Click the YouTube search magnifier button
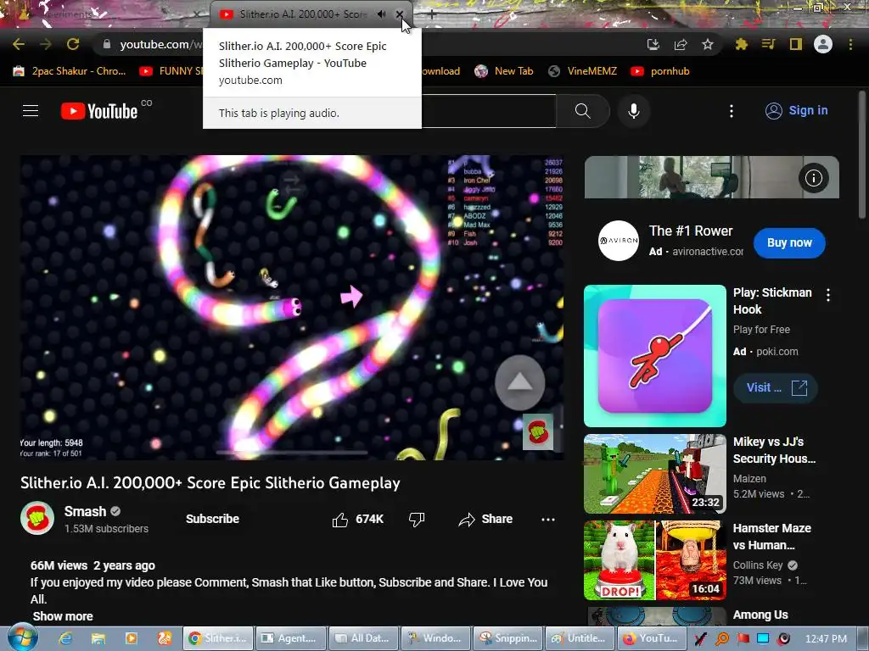Image resolution: width=869 pixels, height=651 pixels. point(582,111)
